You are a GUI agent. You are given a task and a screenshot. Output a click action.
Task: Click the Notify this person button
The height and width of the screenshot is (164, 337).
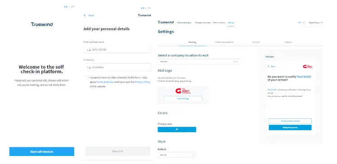[x=290, y=128]
